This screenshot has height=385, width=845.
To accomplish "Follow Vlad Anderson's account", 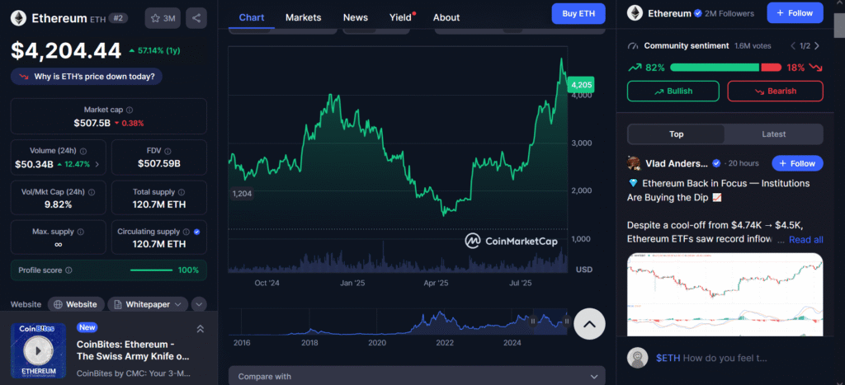I will click(x=797, y=163).
